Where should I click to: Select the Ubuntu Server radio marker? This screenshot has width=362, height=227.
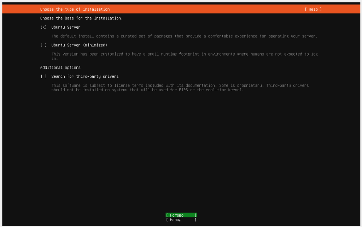(43, 27)
